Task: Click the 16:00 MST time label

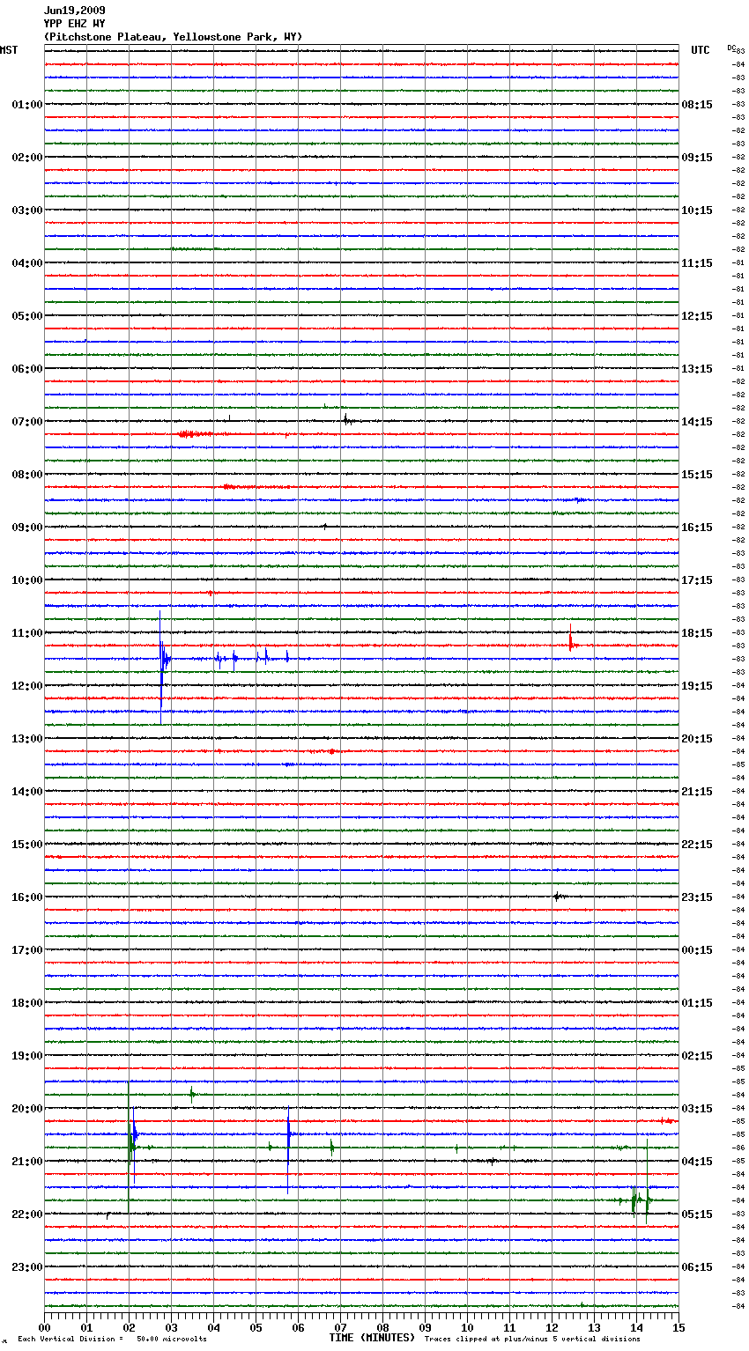Action: pos(27,897)
